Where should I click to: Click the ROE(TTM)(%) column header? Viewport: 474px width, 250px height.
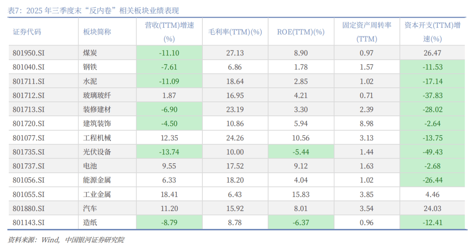(x=301, y=32)
